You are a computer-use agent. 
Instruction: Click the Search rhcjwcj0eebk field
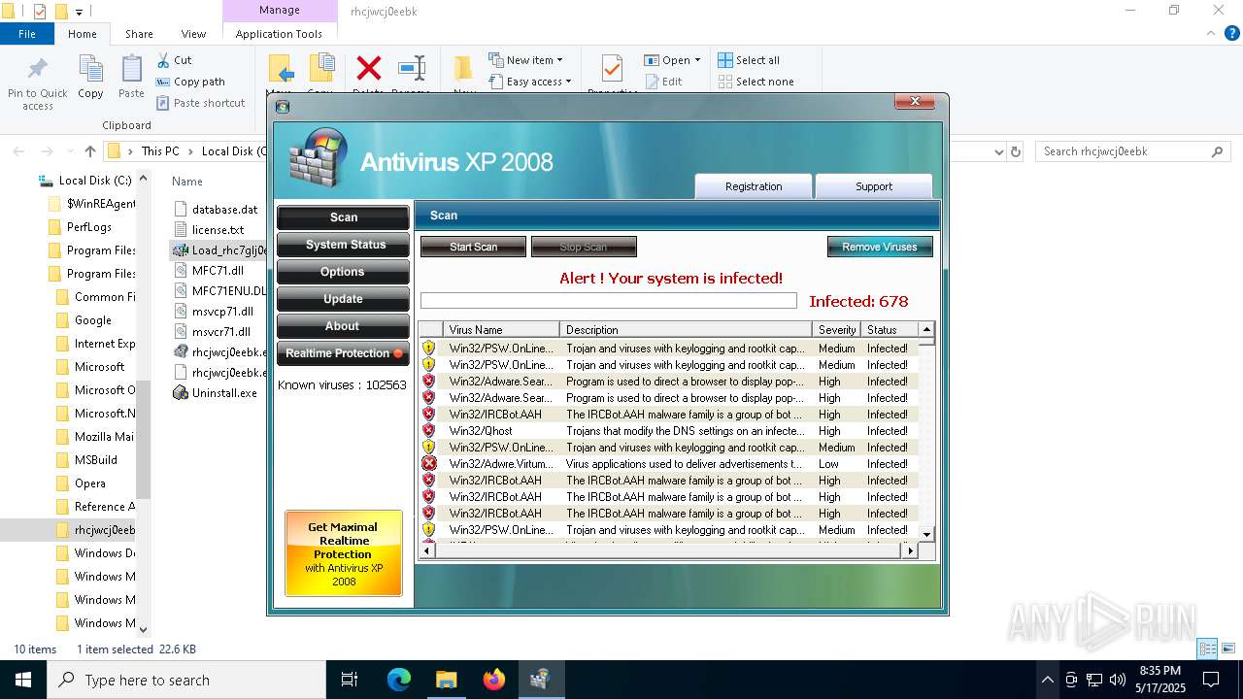(1132, 151)
